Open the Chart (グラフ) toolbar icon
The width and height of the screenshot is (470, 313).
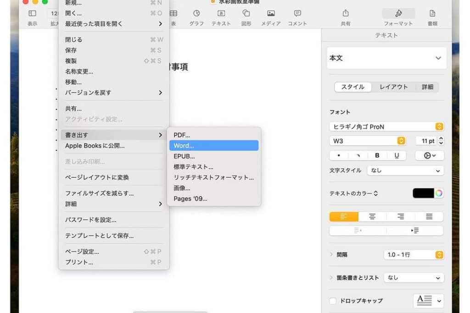click(x=196, y=14)
